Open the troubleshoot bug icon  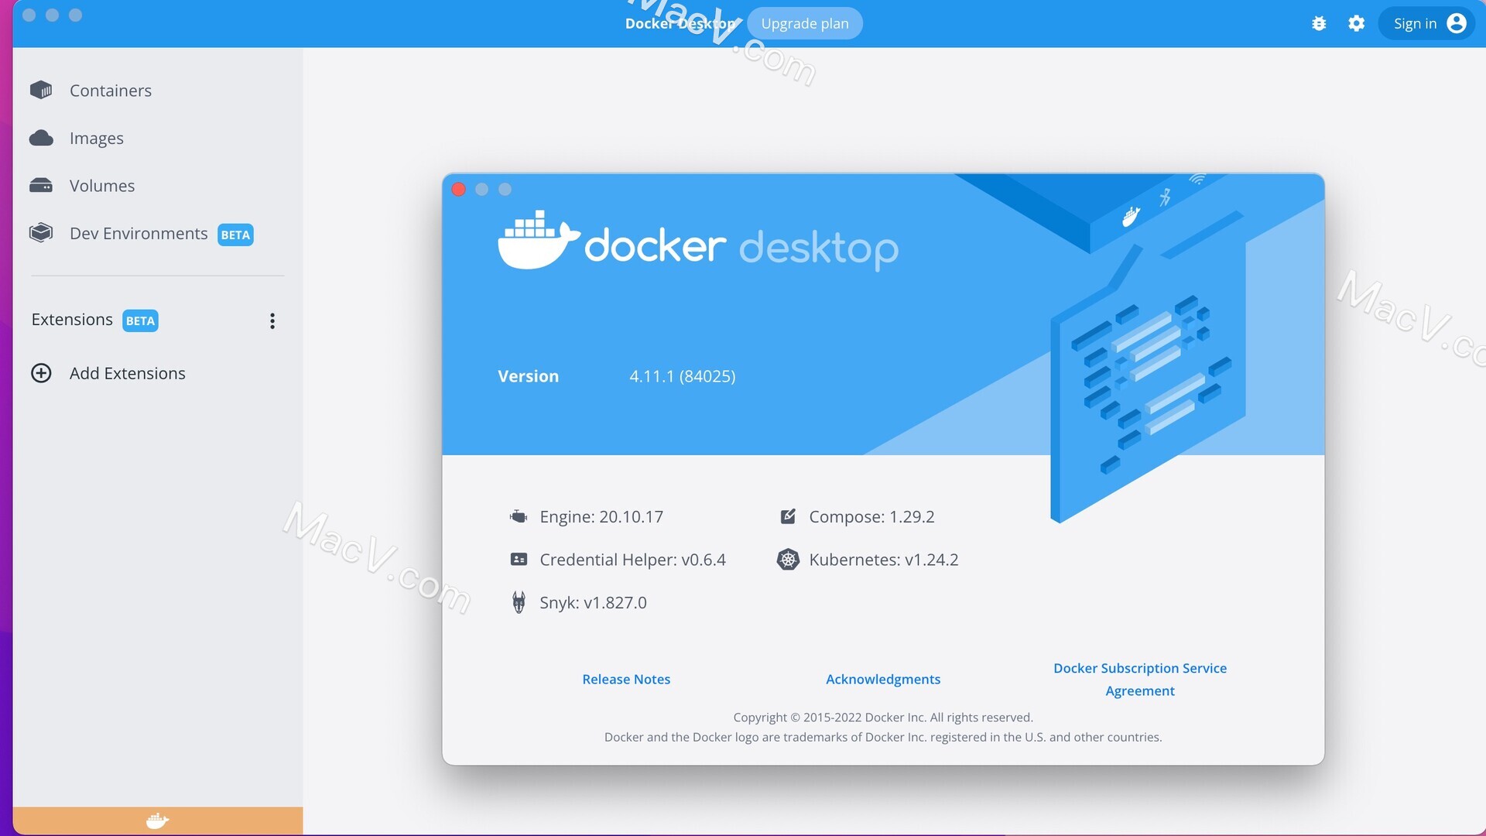pyautogui.click(x=1319, y=24)
